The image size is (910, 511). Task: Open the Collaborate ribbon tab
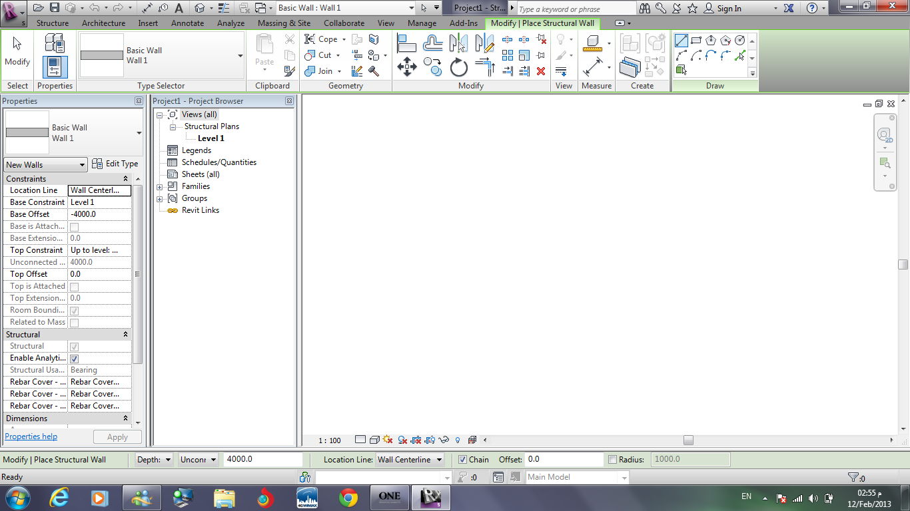(x=344, y=23)
